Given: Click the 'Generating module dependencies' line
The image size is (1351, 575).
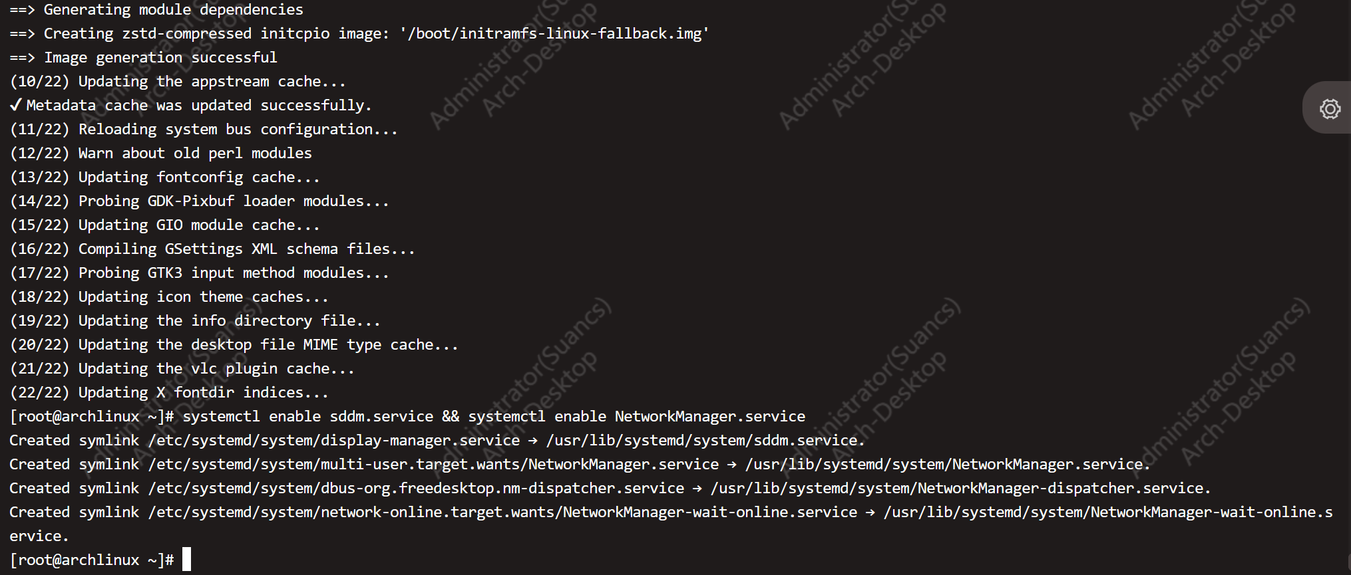Looking at the screenshot, I should pos(156,10).
